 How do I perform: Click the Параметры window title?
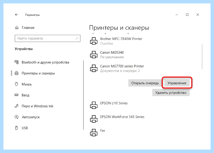click(32, 15)
